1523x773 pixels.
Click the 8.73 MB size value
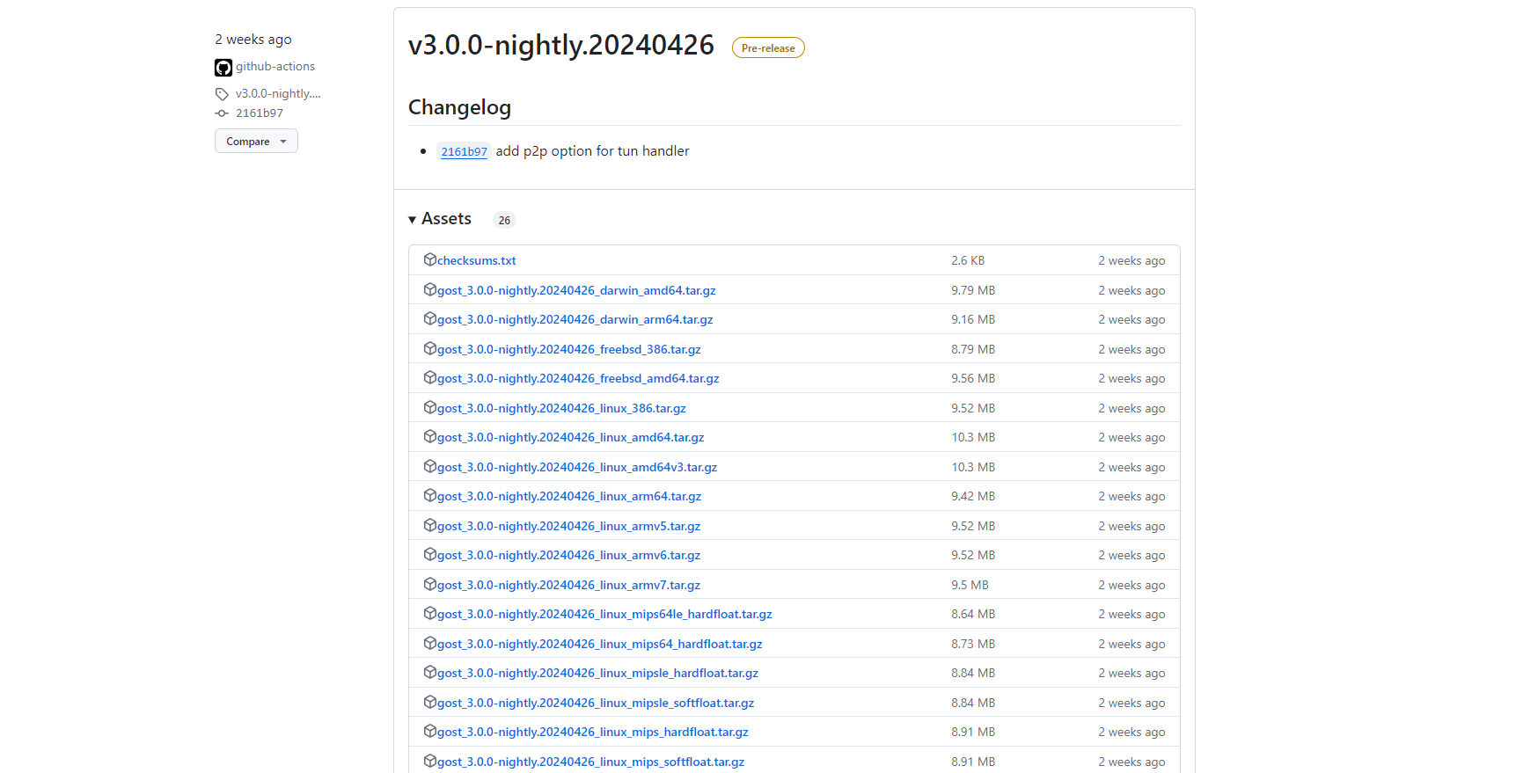[x=973, y=644]
